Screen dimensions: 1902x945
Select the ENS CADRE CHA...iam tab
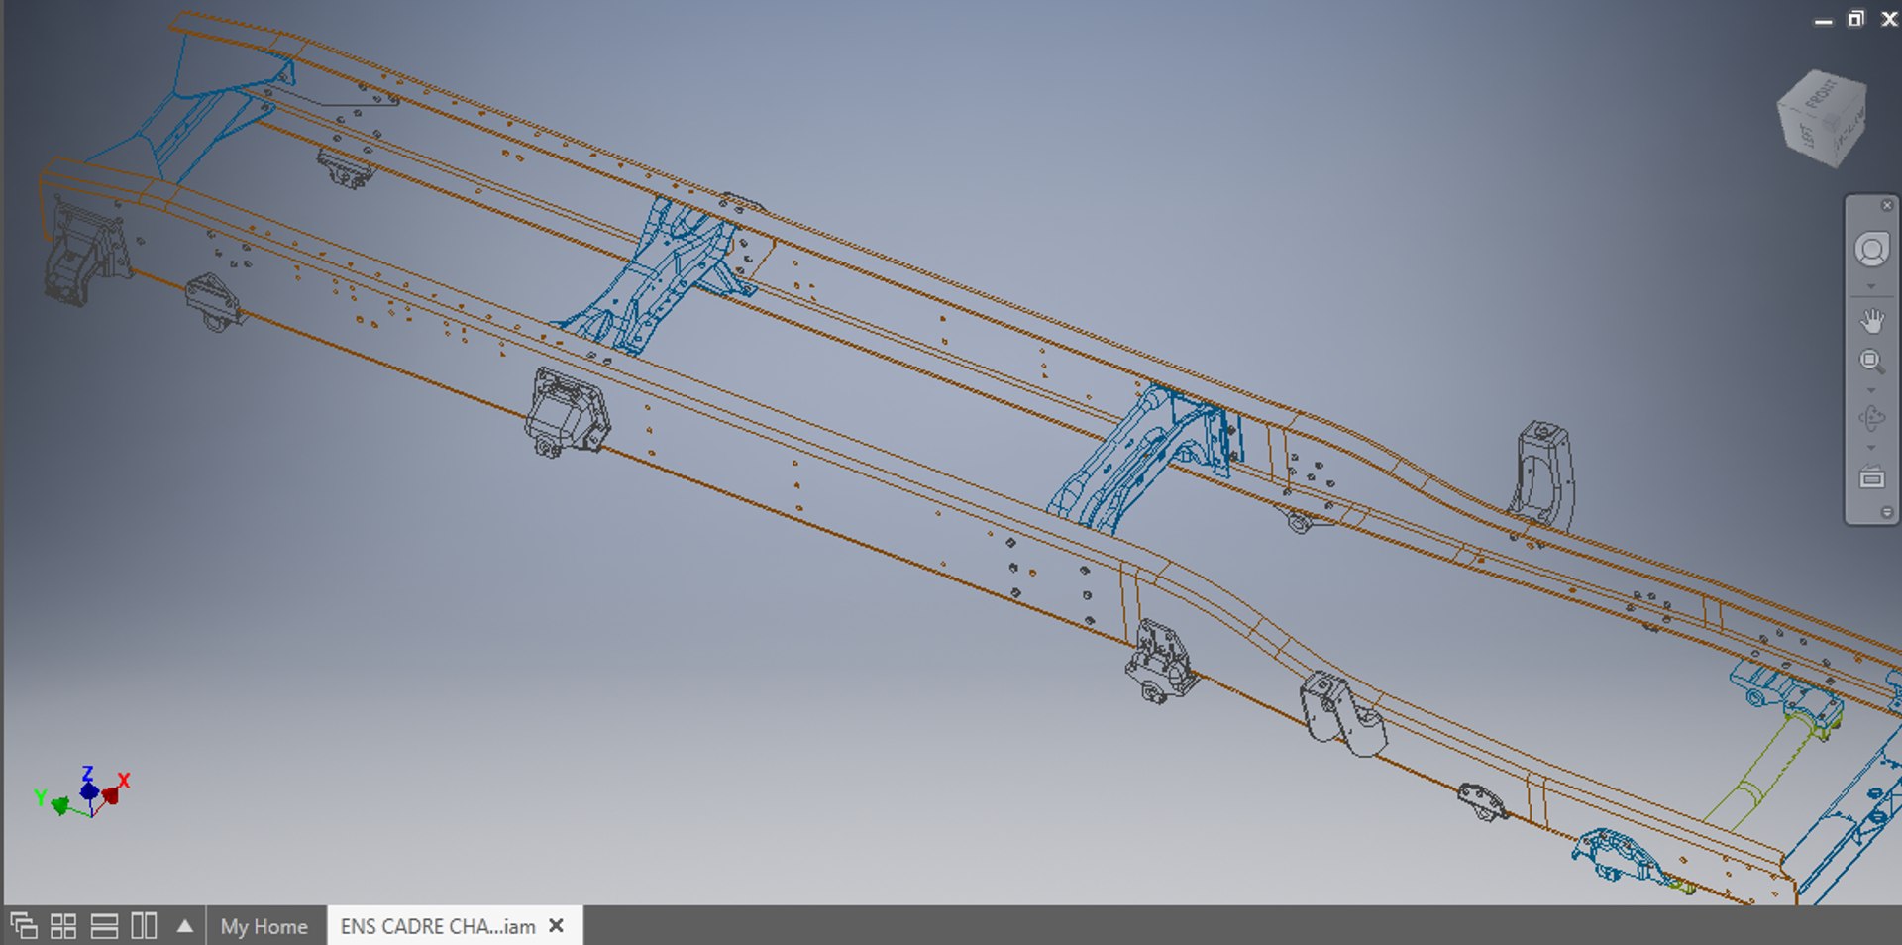[x=438, y=926]
